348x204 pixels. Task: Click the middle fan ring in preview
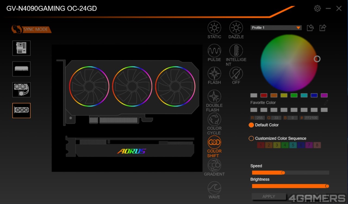pyautogui.click(x=132, y=86)
